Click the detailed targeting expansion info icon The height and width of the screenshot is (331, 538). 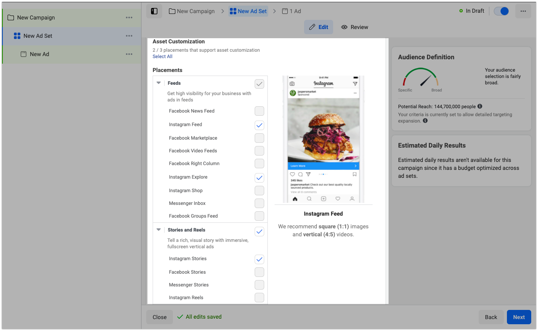coord(425,121)
